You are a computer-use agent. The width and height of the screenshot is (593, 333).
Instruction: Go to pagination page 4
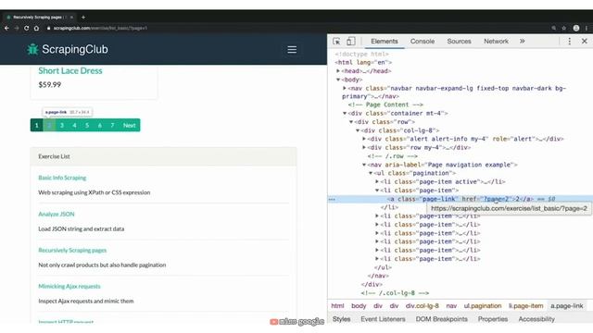pos(74,126)
